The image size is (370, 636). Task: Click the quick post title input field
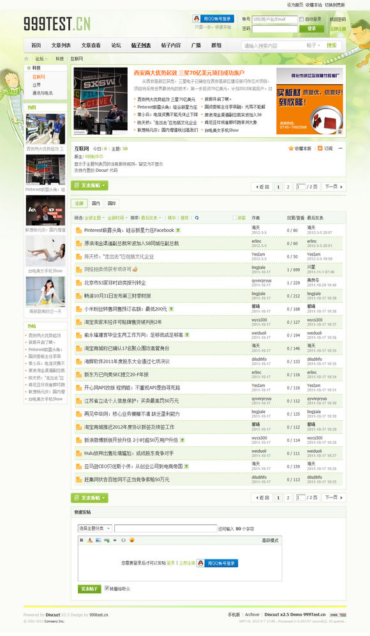(165, 529)
